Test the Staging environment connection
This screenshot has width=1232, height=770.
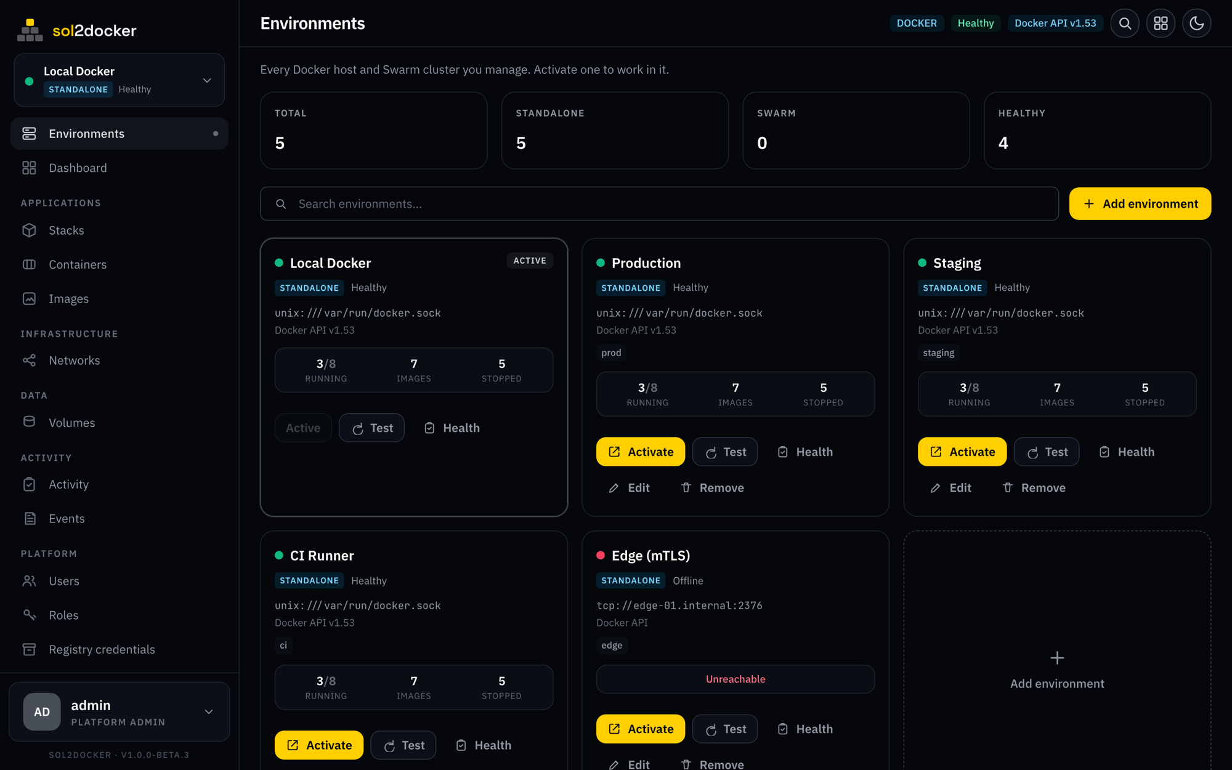pyautogui.click(x=1047, y=452)
